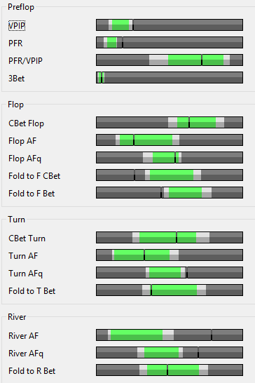
Task: Select the Turn AF range bar
Action: pos(170,255)
